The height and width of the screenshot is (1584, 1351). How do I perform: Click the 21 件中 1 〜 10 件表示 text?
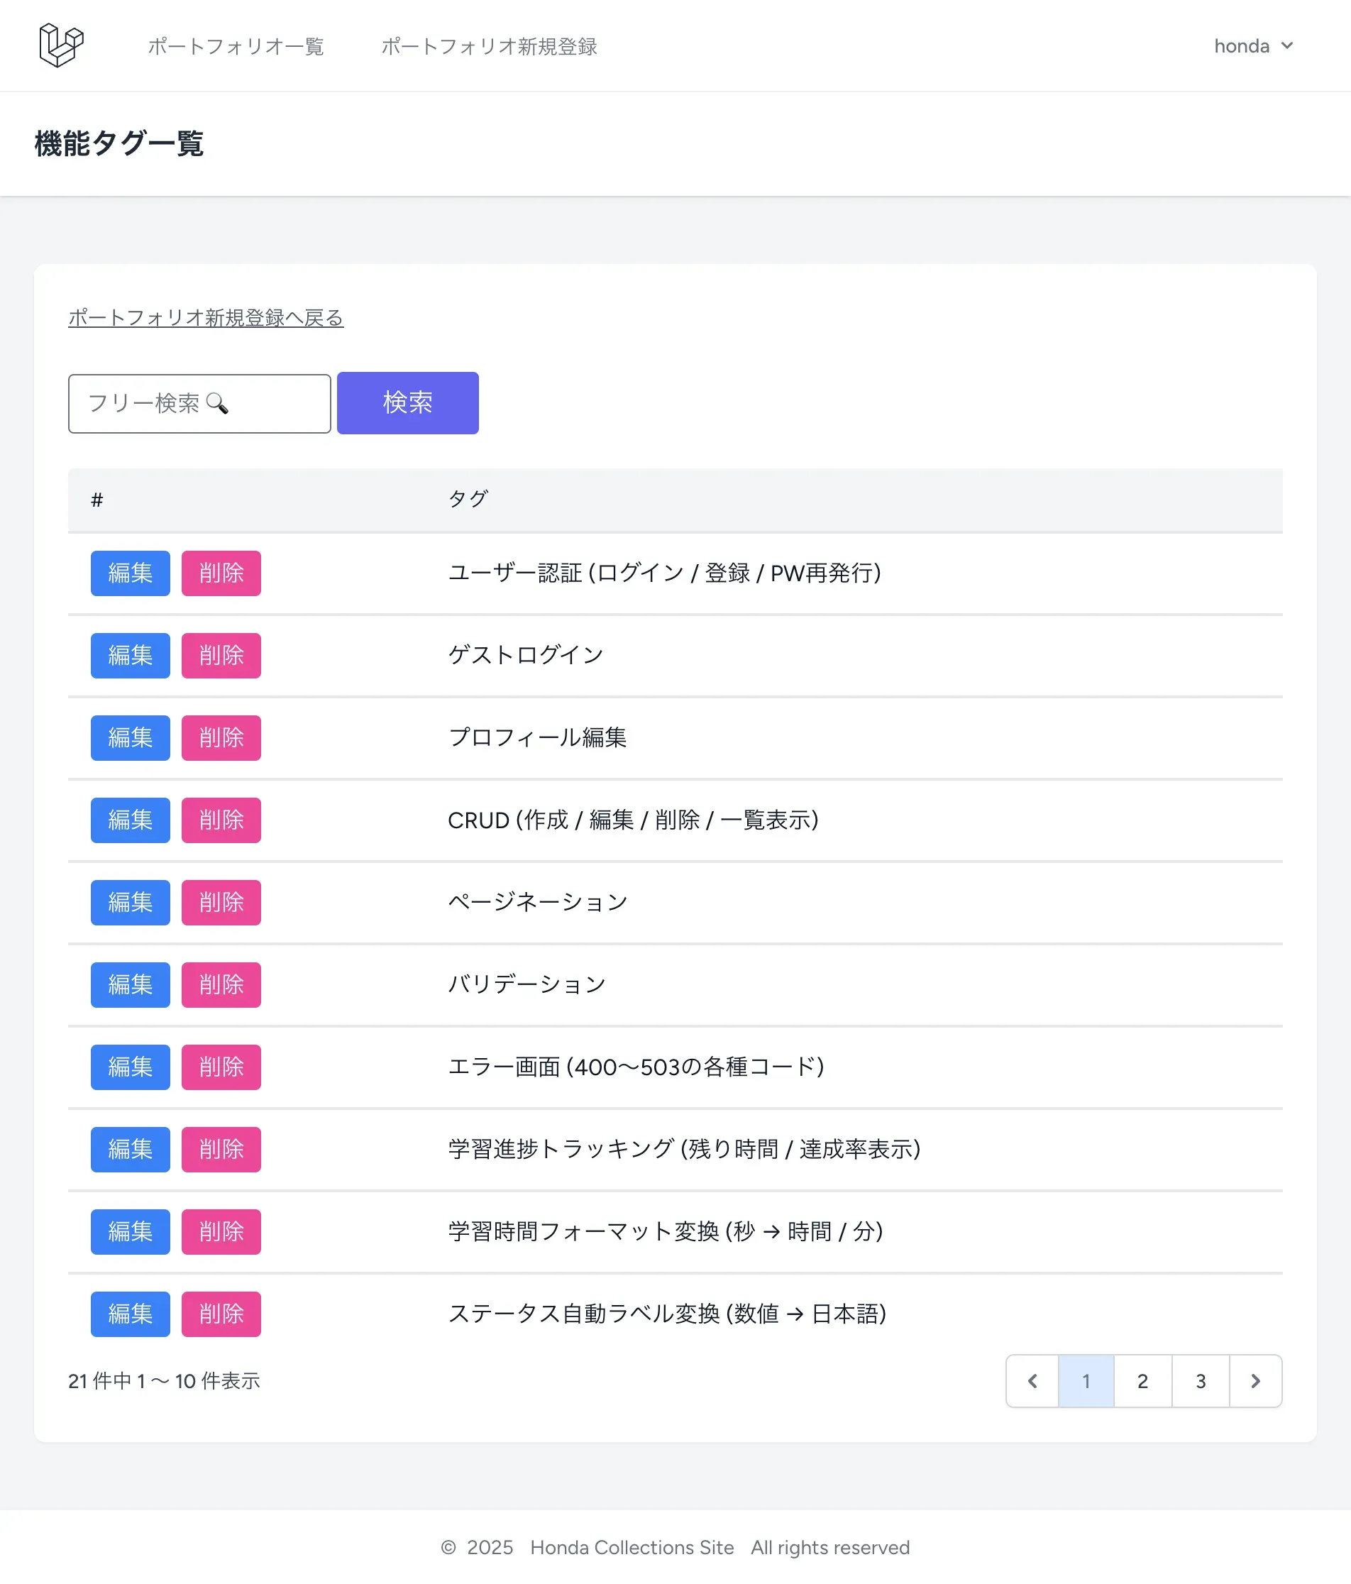pos(165,1380)
